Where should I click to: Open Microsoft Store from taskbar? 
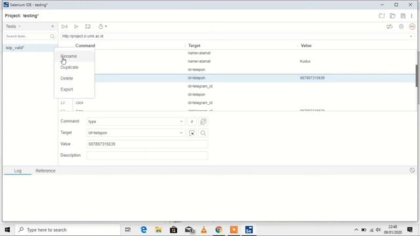(173, 230)
